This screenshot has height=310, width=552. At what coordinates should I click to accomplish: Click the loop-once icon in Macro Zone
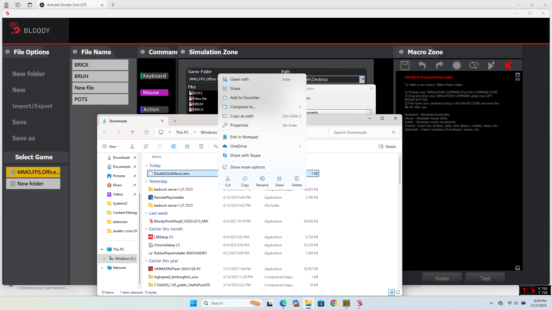click(x=474, y=65)
